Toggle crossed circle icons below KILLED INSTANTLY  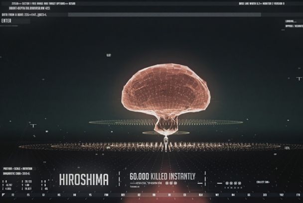coord(171,183)
